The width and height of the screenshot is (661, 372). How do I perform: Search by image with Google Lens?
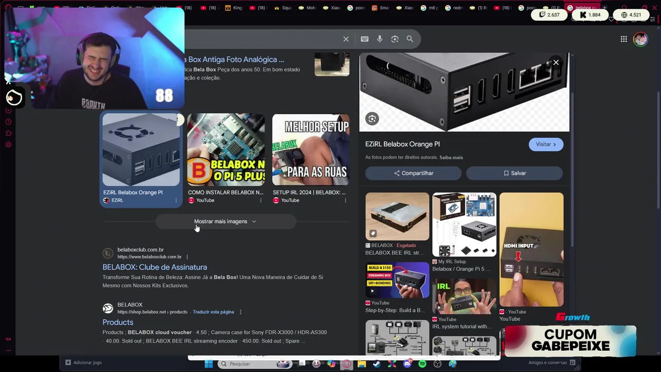pos(395,39)
